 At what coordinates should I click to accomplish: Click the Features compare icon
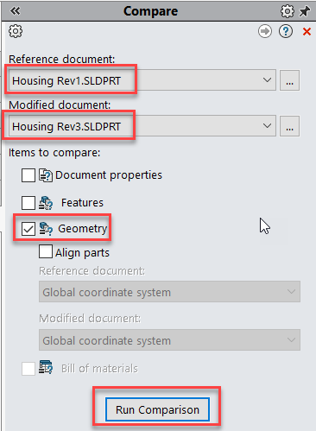(46, 203)
